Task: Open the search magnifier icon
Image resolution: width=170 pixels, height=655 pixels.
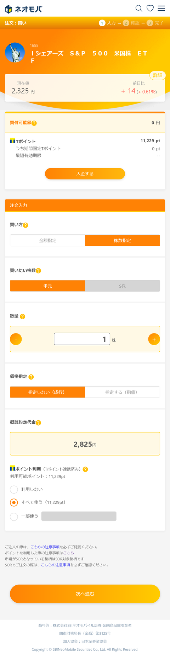Action: click(x=139, y=8)
